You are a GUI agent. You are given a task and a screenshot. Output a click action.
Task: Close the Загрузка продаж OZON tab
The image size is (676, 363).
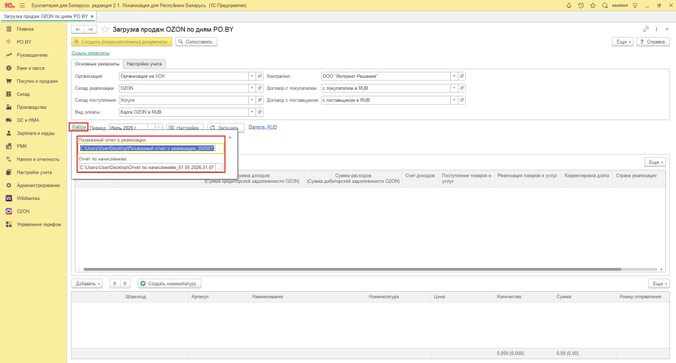[x=92, y=16]
